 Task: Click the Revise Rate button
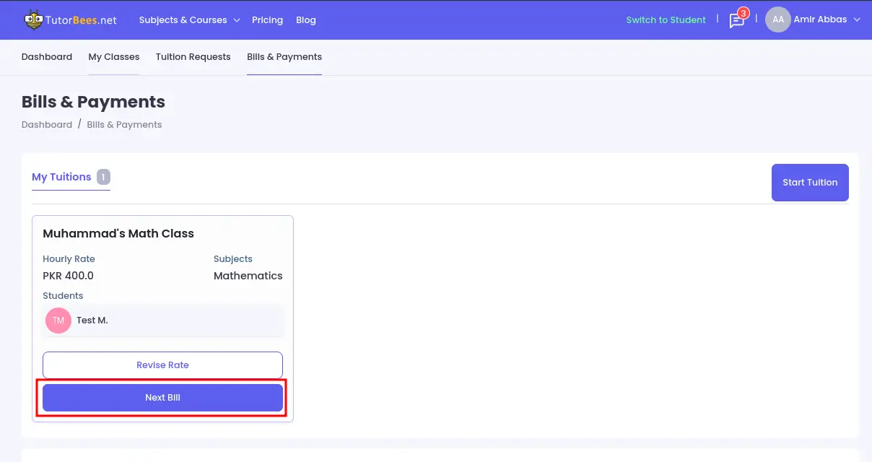coord(162,365)
